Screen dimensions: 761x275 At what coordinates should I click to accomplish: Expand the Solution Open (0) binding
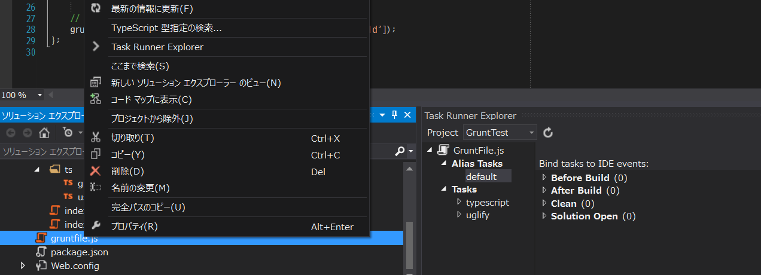tap(544, 216)
